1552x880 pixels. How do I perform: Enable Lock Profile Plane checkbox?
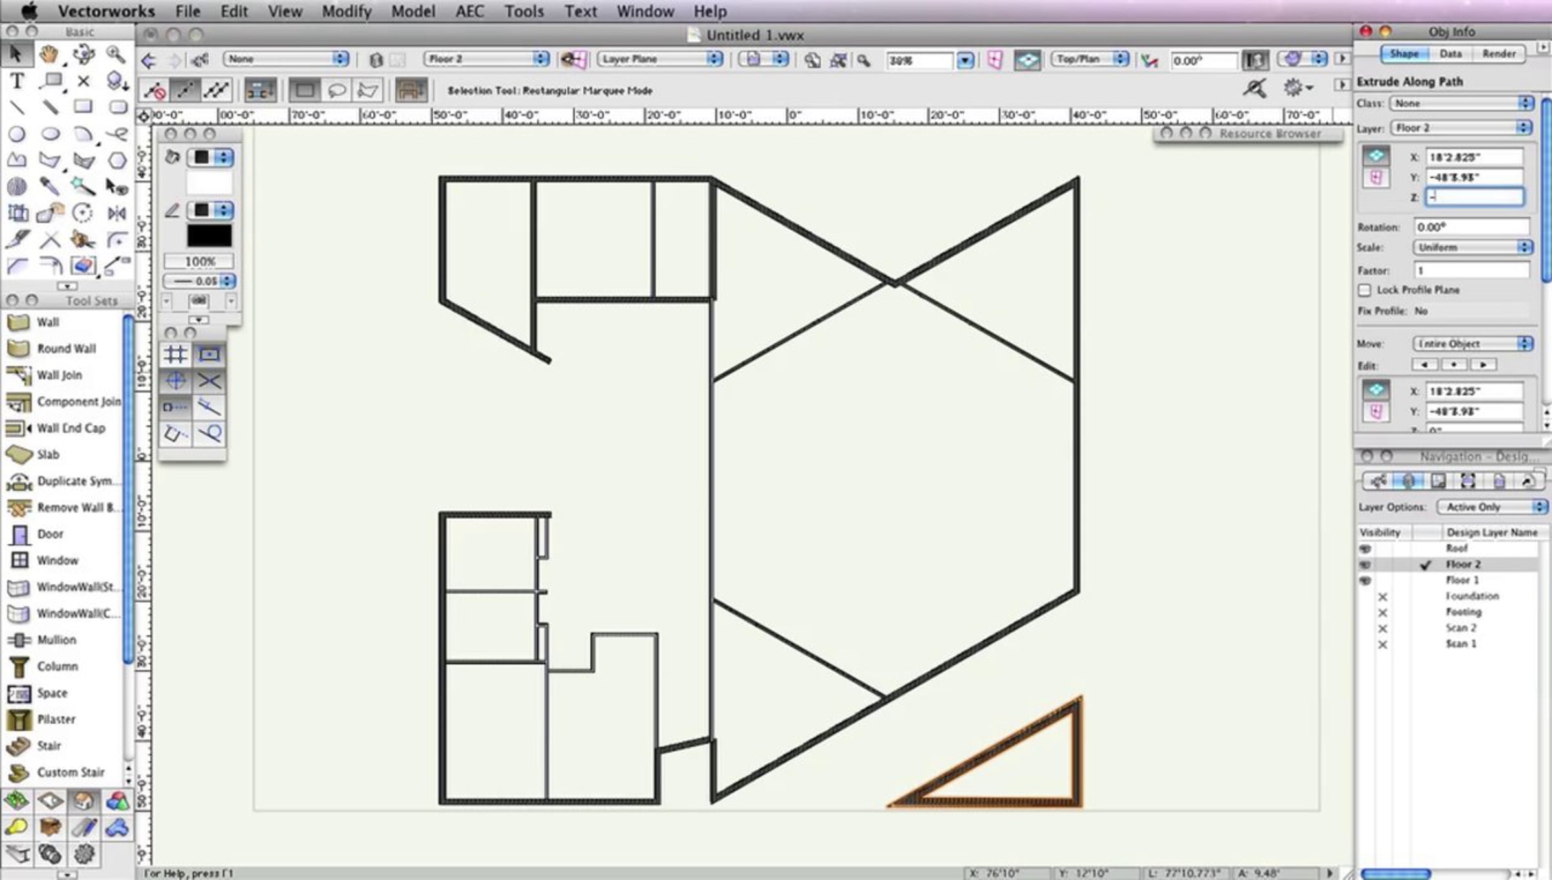point(1364,290)
